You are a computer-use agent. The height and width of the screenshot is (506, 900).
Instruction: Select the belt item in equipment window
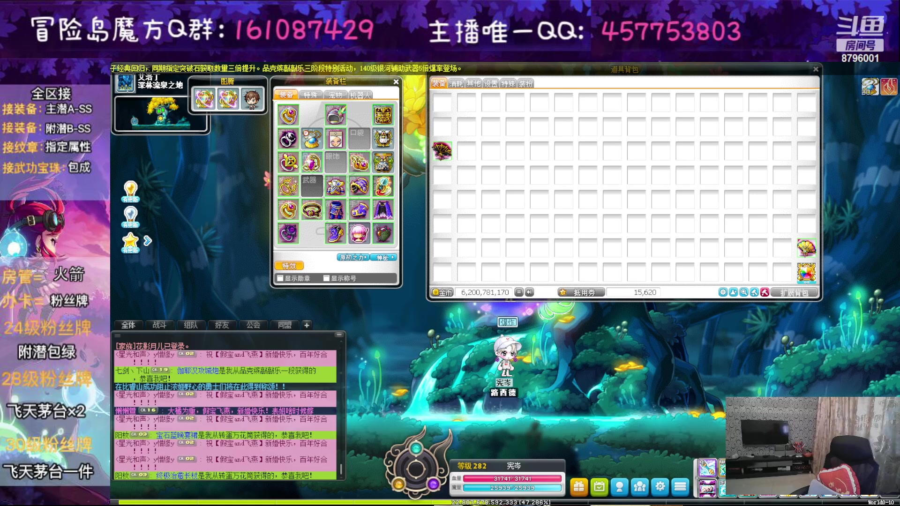coord(312,210)
